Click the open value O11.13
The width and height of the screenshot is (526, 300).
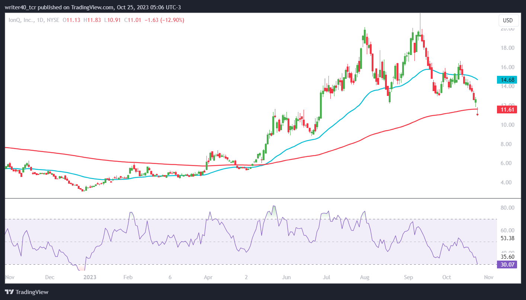(x=72, y=20)
